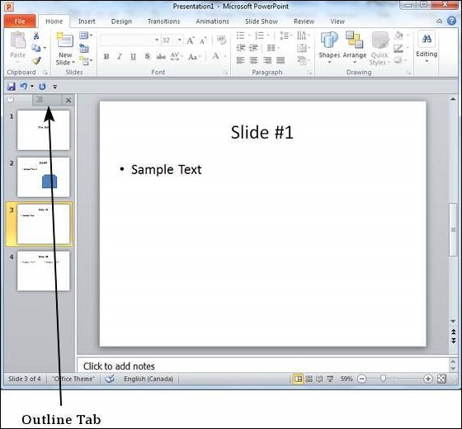Toggle Bold formatting

[x=106, y=56]
